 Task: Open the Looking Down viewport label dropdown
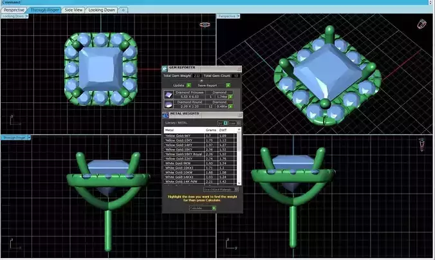click(26, 16)
